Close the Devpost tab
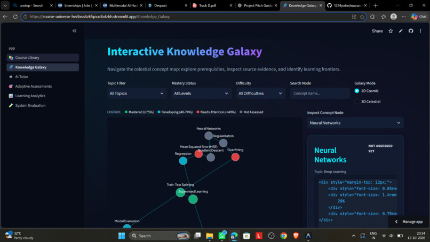Screen dimensions: 430x242 pos(186,5)
